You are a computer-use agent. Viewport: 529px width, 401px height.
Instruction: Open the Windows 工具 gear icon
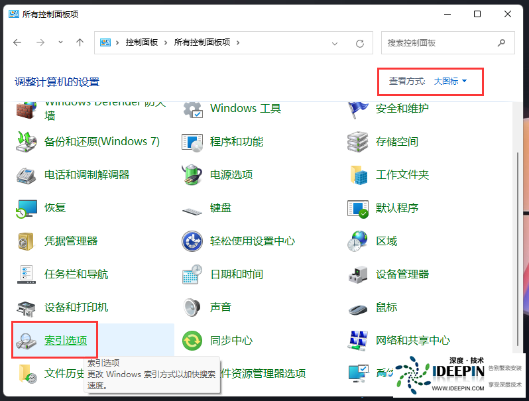click(193, 110)
